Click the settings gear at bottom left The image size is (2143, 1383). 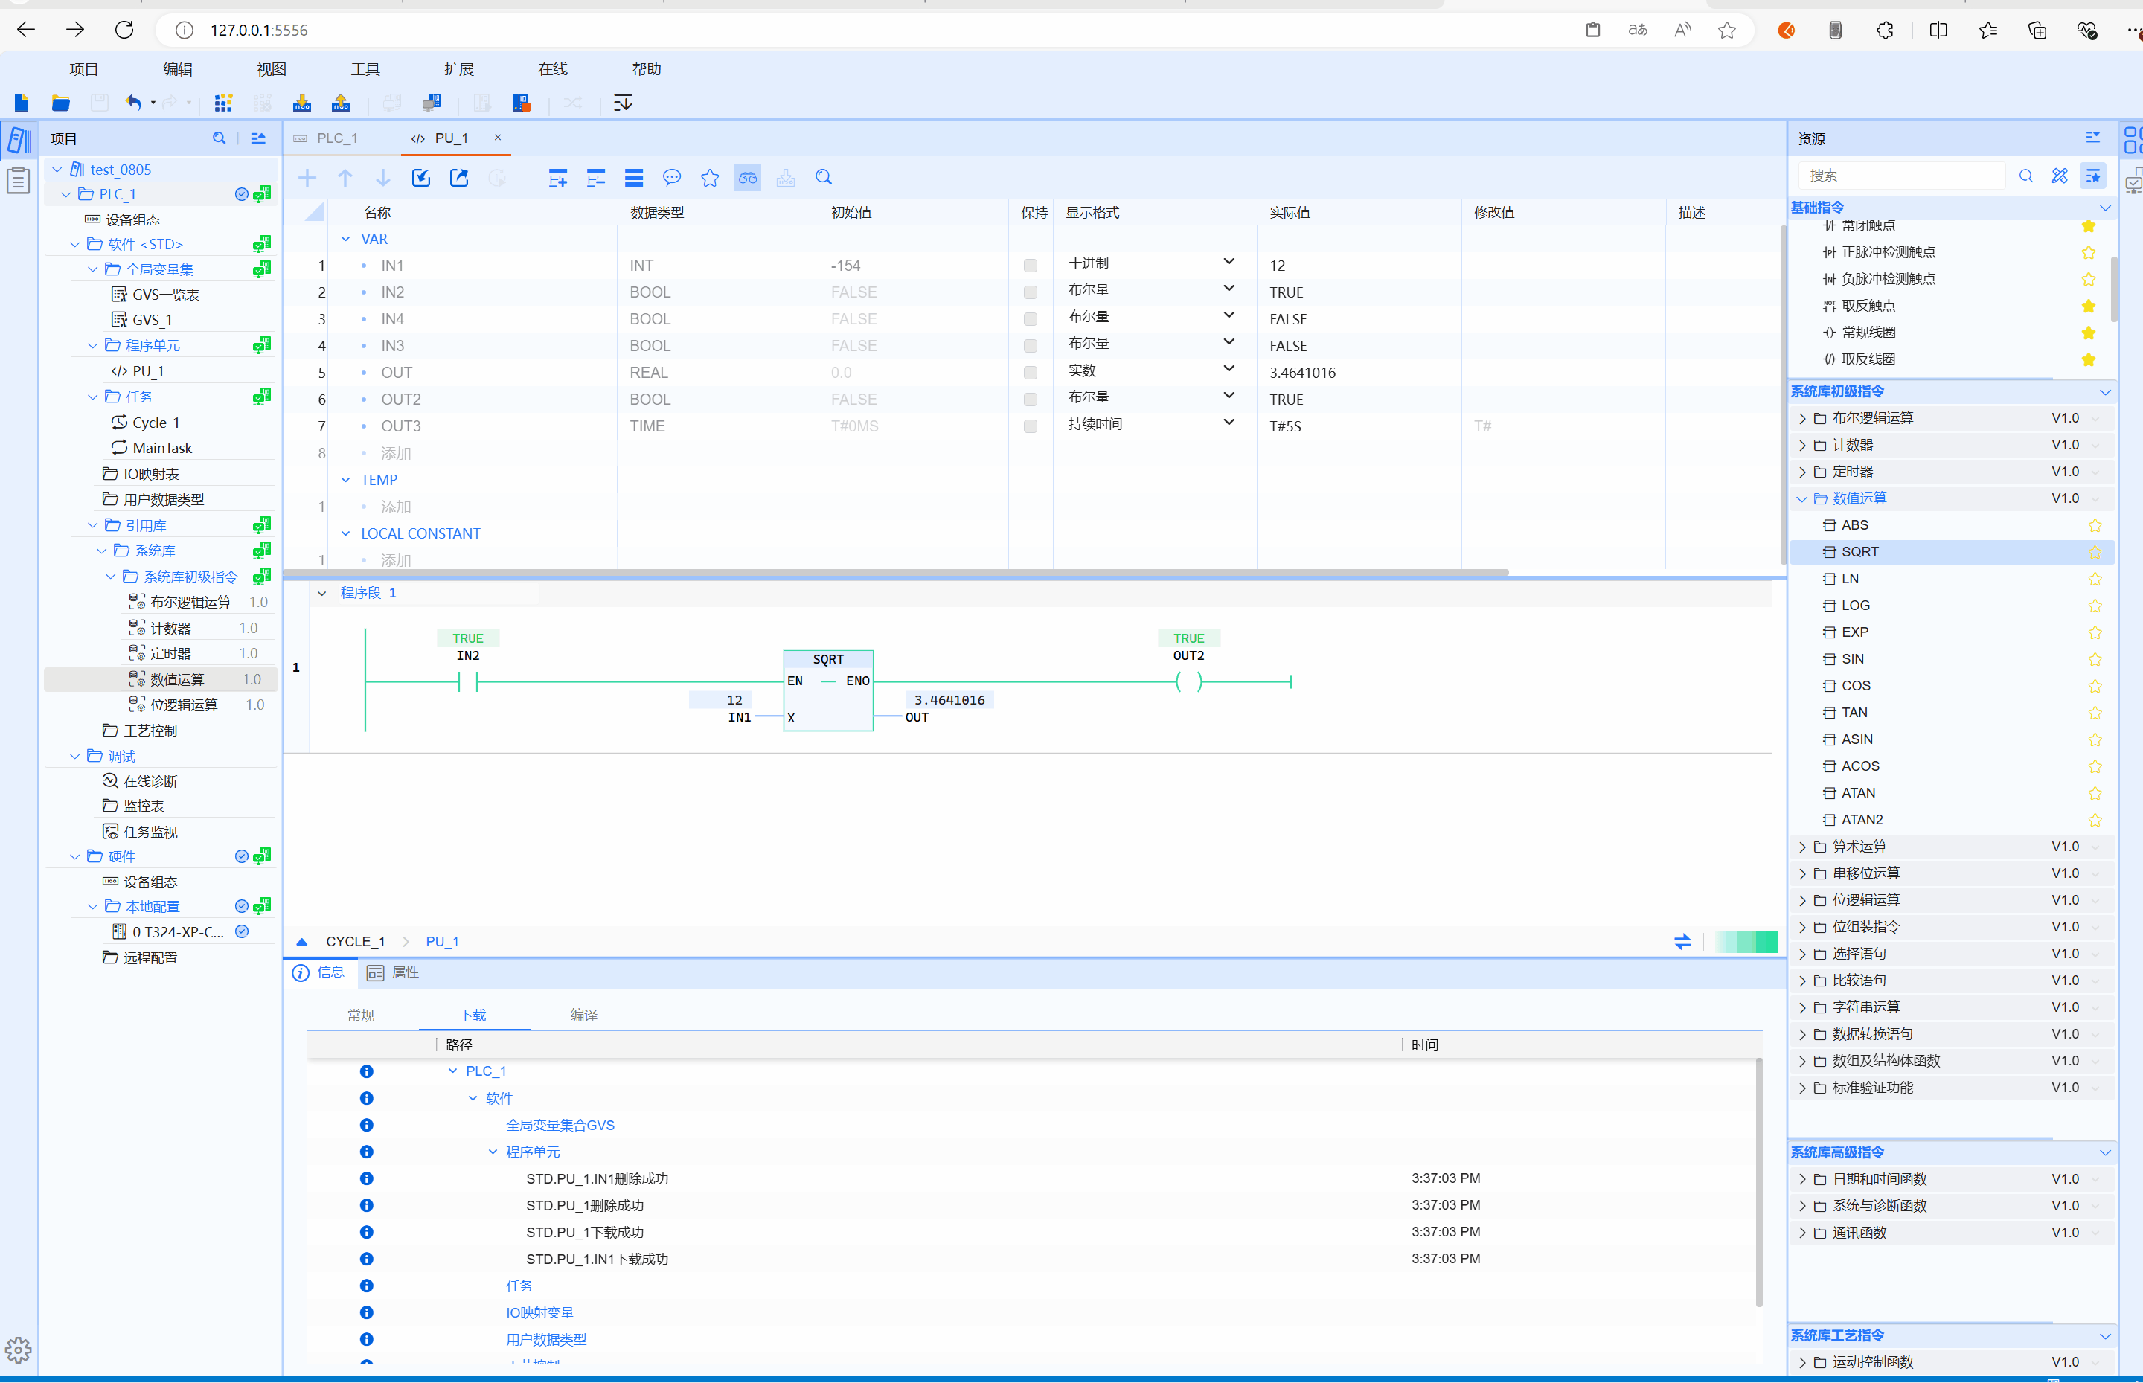click(18, 1350)
